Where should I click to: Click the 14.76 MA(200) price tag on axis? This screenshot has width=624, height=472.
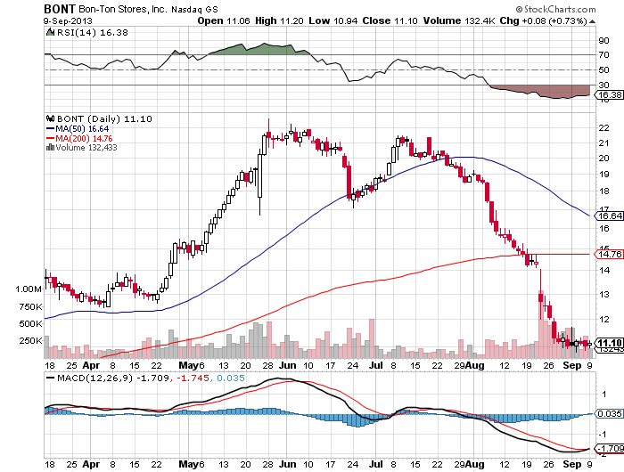point(609,254)
